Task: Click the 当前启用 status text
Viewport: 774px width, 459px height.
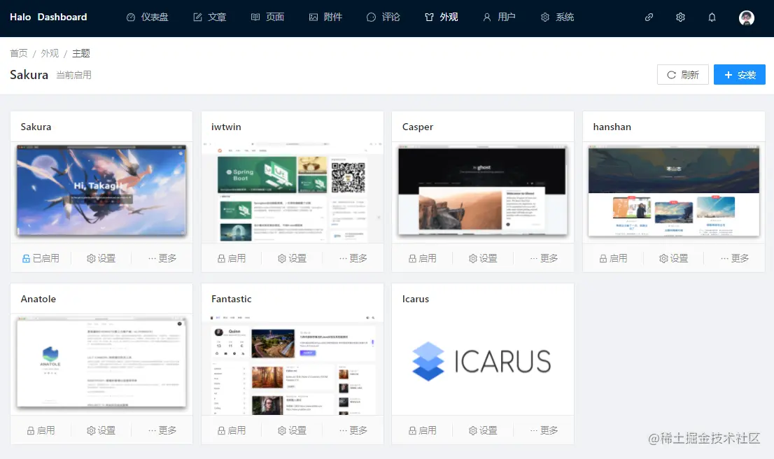Action: (x=73, y=75)
